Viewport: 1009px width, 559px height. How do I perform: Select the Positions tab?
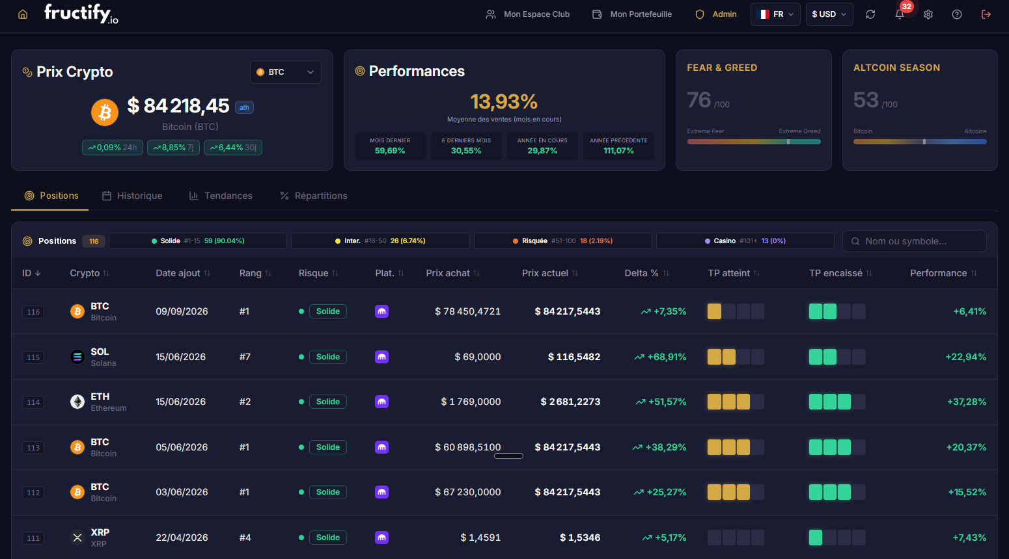click(x=51, y=196)
